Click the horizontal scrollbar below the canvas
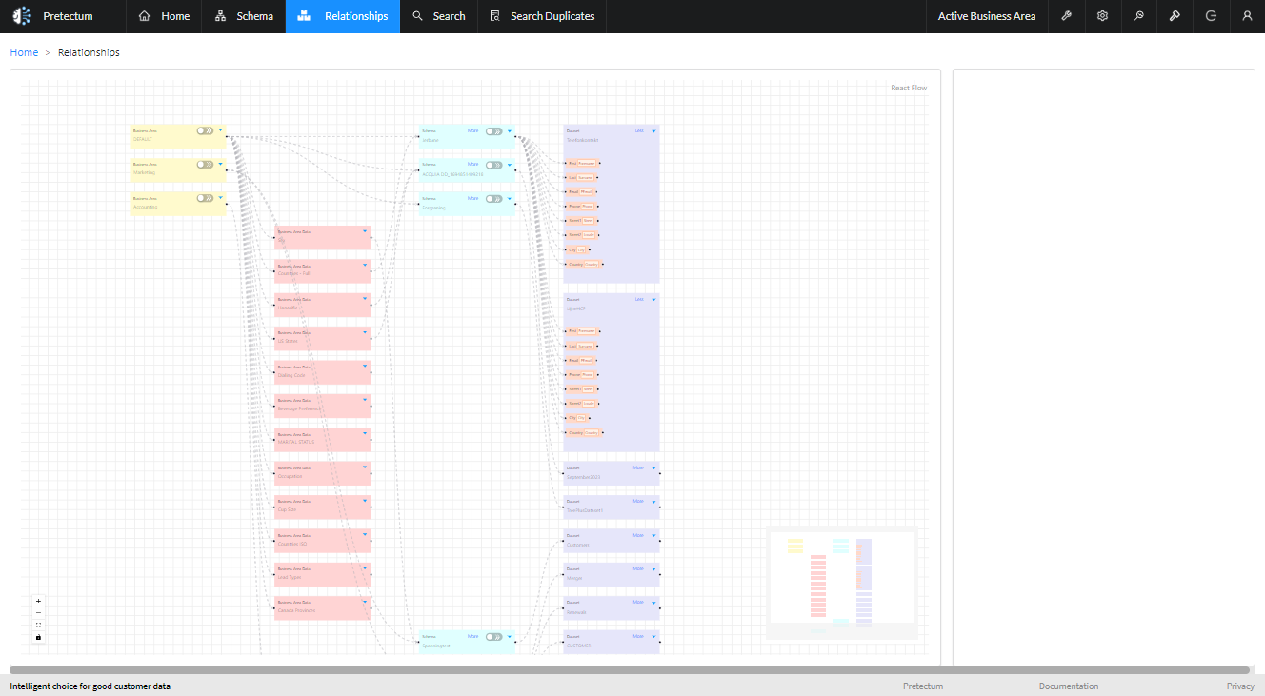Screen dimensions: 1265x696 point(630,670)
